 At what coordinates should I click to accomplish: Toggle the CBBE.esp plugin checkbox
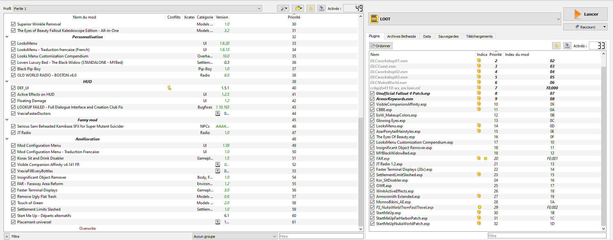[372, 110]
